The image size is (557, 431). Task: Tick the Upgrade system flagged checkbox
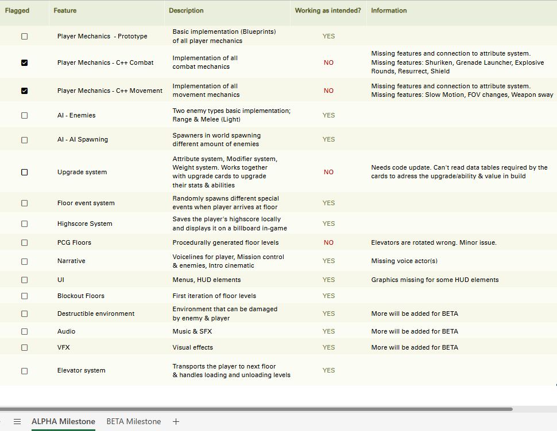click(x=24, y=172)
